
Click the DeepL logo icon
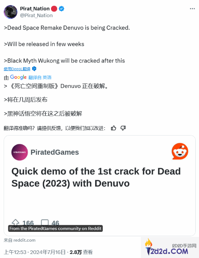point(34,69)
